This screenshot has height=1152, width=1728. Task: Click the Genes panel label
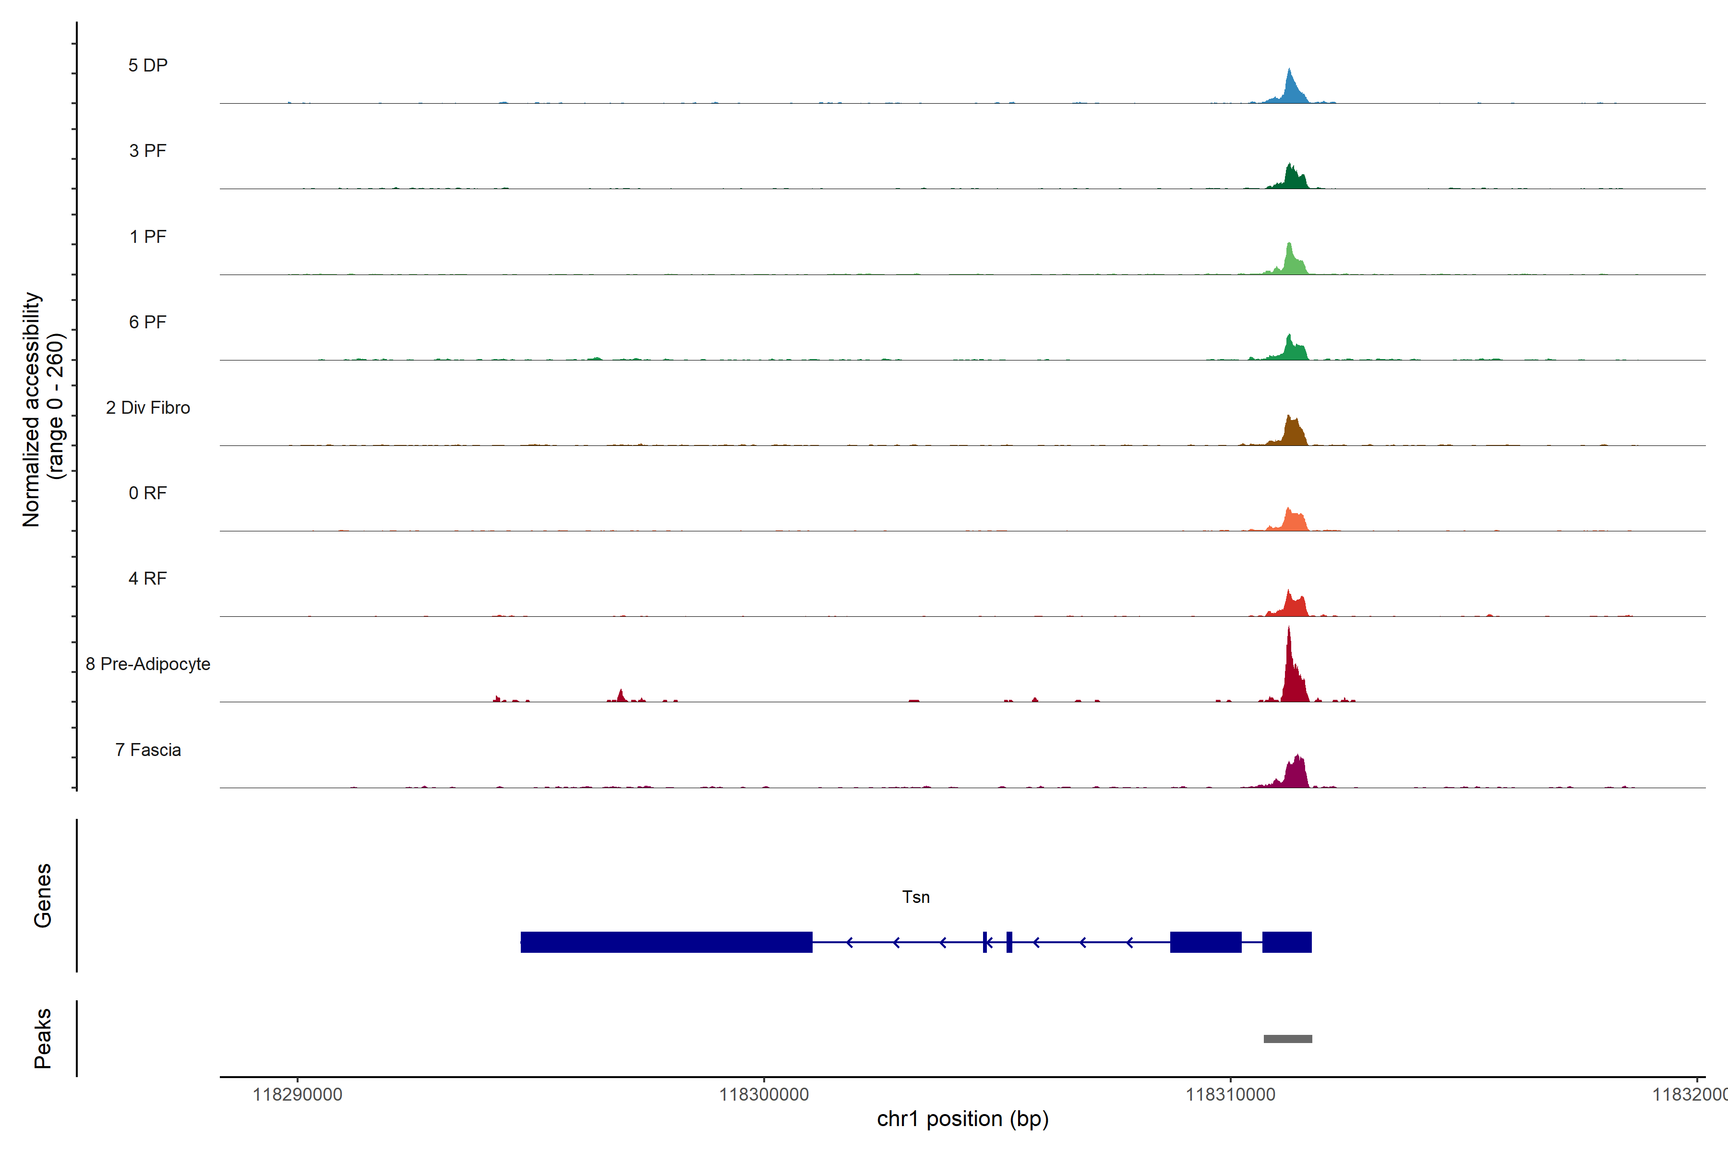(43, 896)
